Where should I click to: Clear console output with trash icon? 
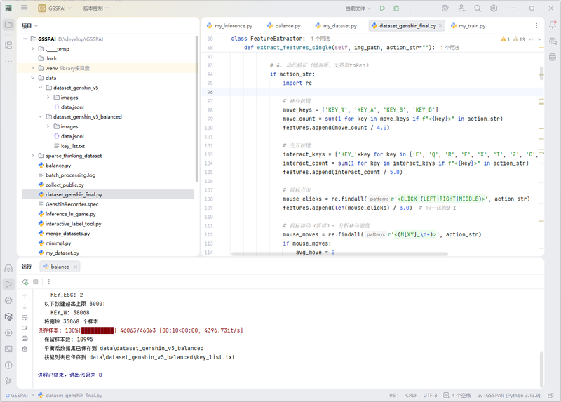[25, 348]
